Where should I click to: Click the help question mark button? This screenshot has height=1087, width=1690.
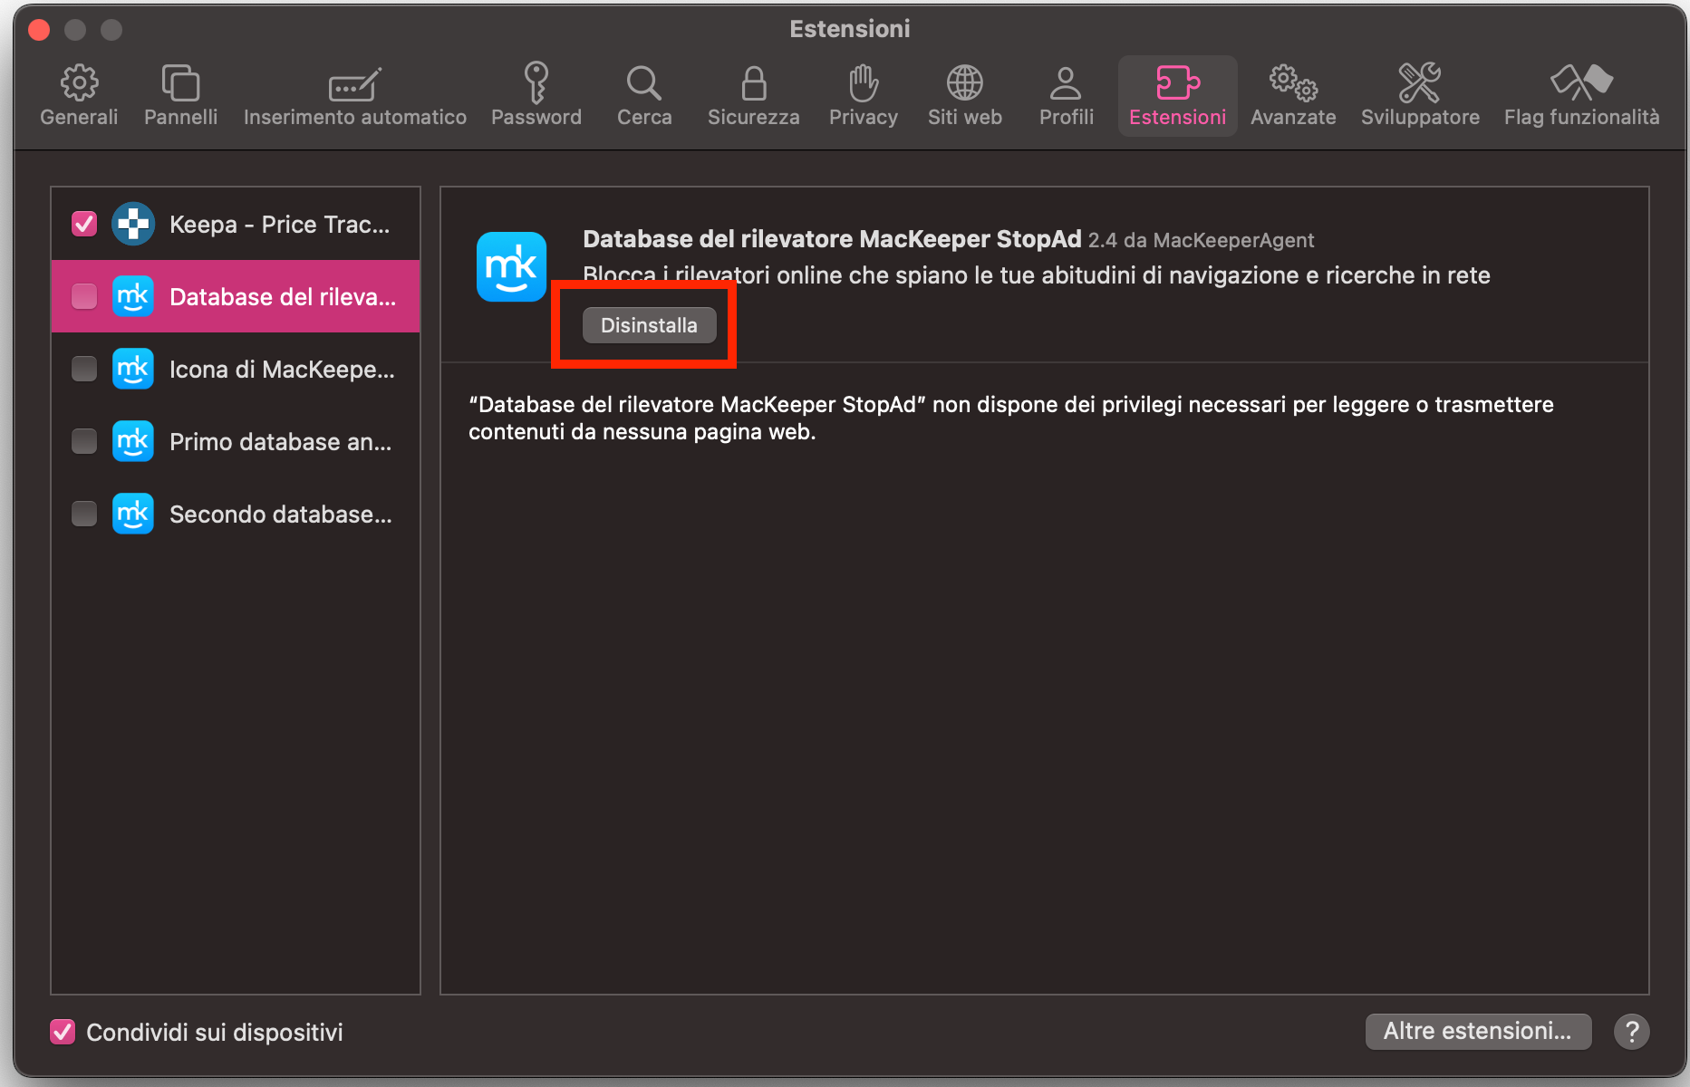tap(1631, 1031)
